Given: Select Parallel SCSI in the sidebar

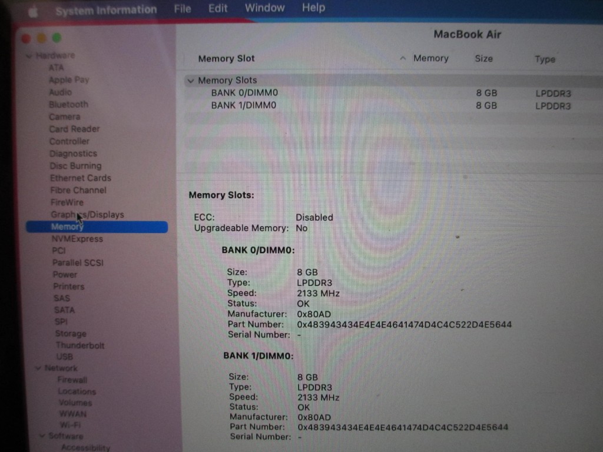Looking at the screenshot, I should point(78,263).
